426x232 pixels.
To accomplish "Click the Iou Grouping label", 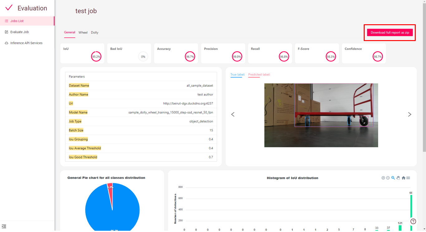I will click(x=78, y=139).
